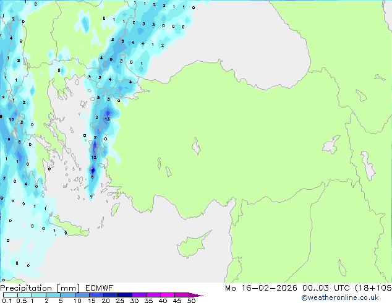Click the ECMWF model label
Screen dimensions: 392x303
[100, 288]
